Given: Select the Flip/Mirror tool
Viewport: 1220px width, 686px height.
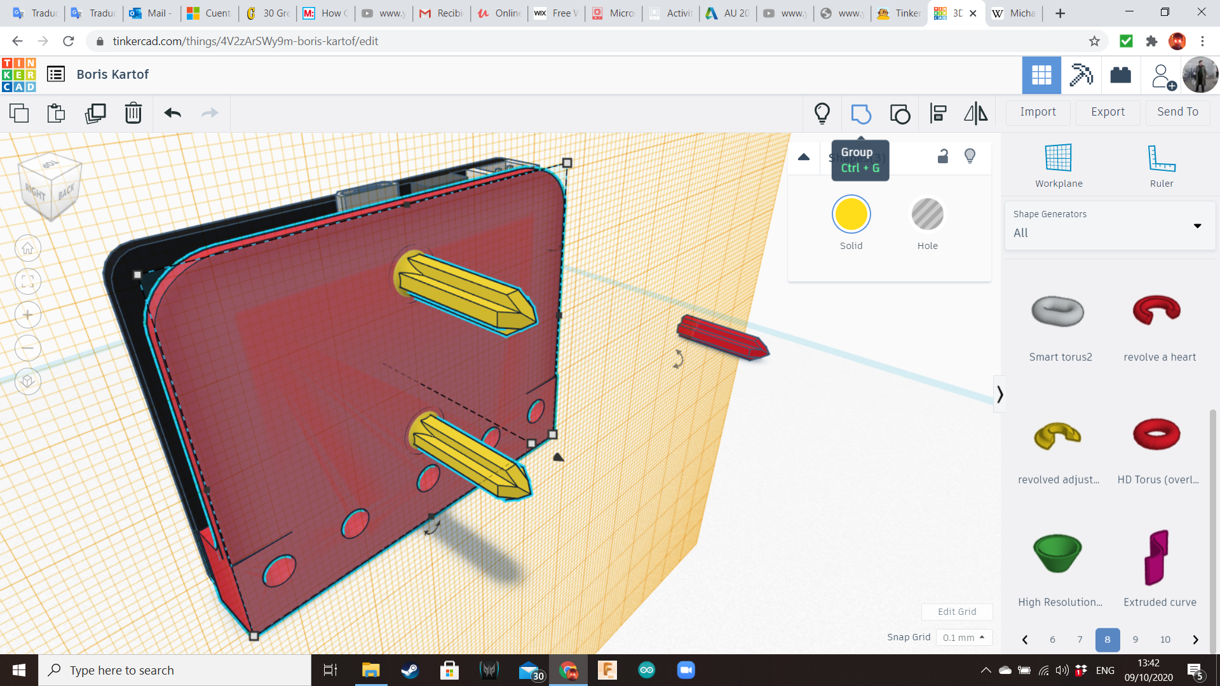Looking at the screenshot, I should (x=975, y=113).
